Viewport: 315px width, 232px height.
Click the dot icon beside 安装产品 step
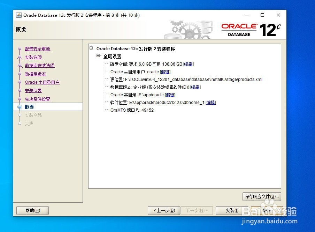(x=20, y=115)
